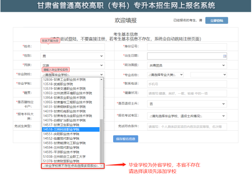Choose 51378-甘肃财贸职业学院 from list
The image size is (252, 175).
[x=71, y=161]
